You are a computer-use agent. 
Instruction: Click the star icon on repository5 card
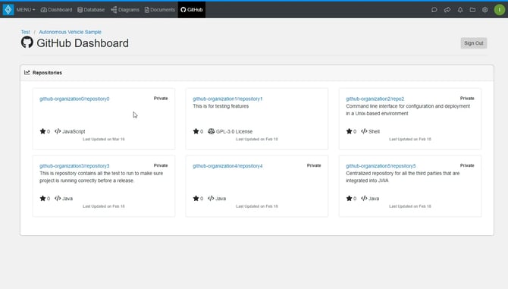(x=349, y=198)
